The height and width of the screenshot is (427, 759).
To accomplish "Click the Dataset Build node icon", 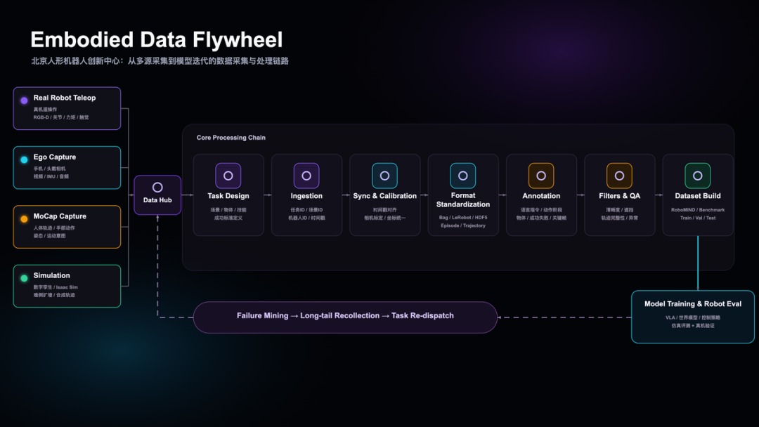I will tap(698, 176).
